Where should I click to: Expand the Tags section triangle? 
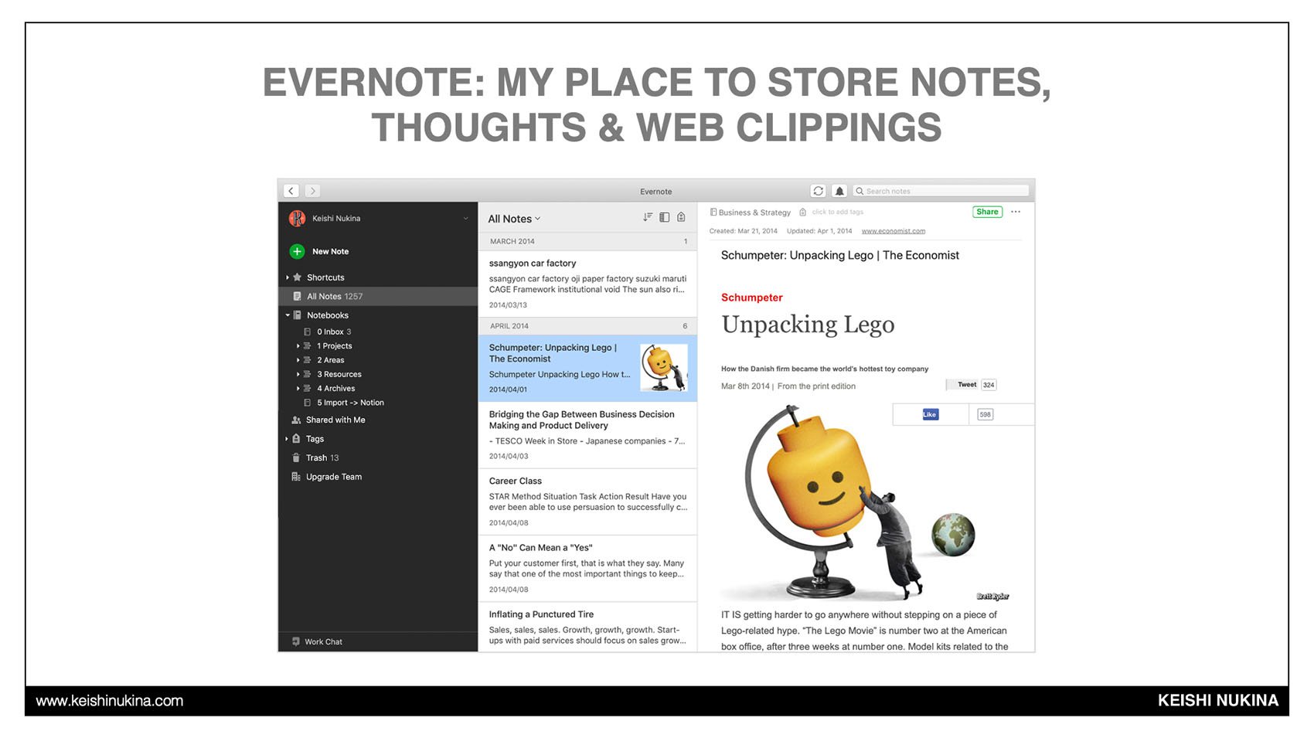(x=287, y=439)
